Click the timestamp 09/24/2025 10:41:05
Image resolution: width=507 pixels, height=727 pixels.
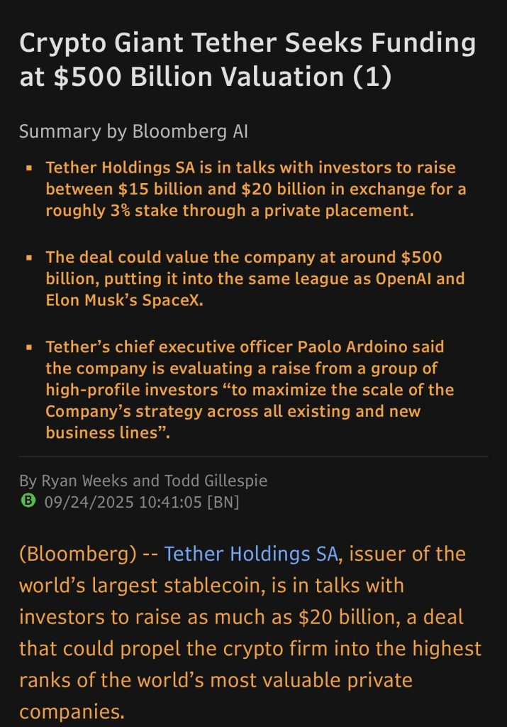coord(123,502)
